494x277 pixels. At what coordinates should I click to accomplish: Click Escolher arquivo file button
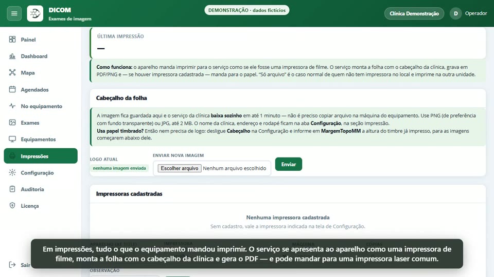180,168
